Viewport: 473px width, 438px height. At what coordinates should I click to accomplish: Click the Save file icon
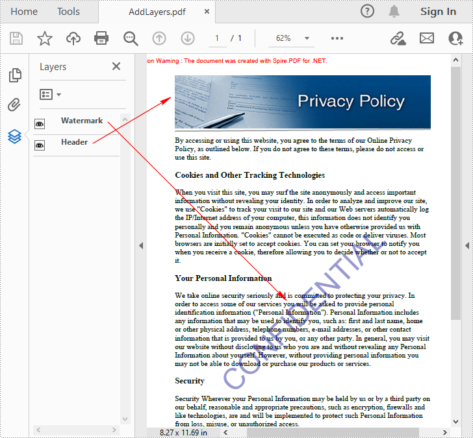coord(16,38)
